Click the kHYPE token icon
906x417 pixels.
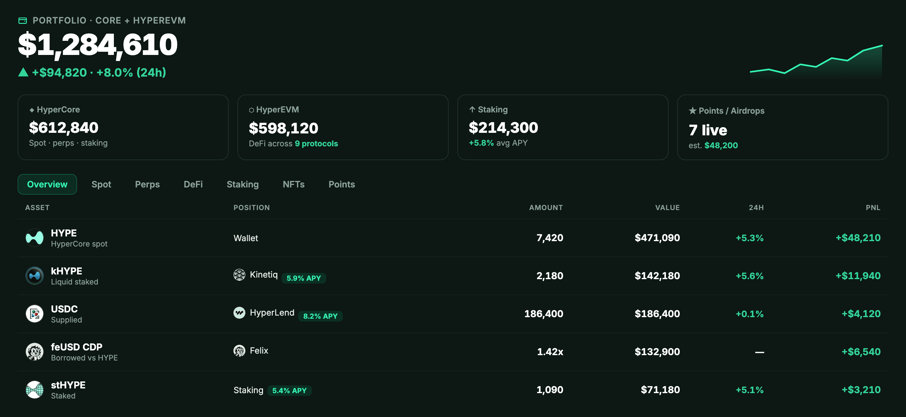tap(35, 276)
